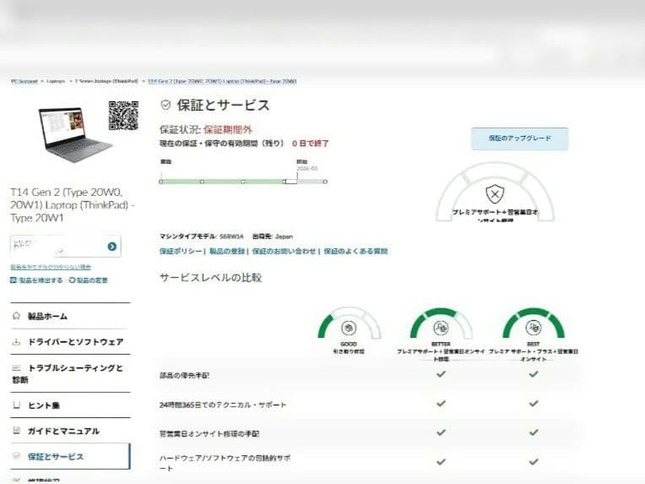Click BETTER checkmark in 24時間365日 support row

pos(441,404)
